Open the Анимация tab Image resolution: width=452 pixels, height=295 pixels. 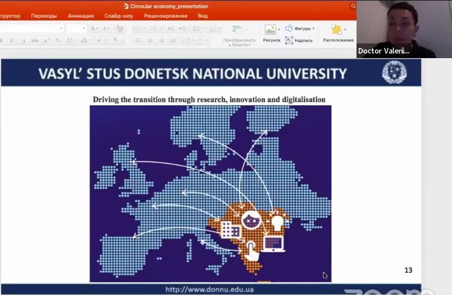(81, 16)
